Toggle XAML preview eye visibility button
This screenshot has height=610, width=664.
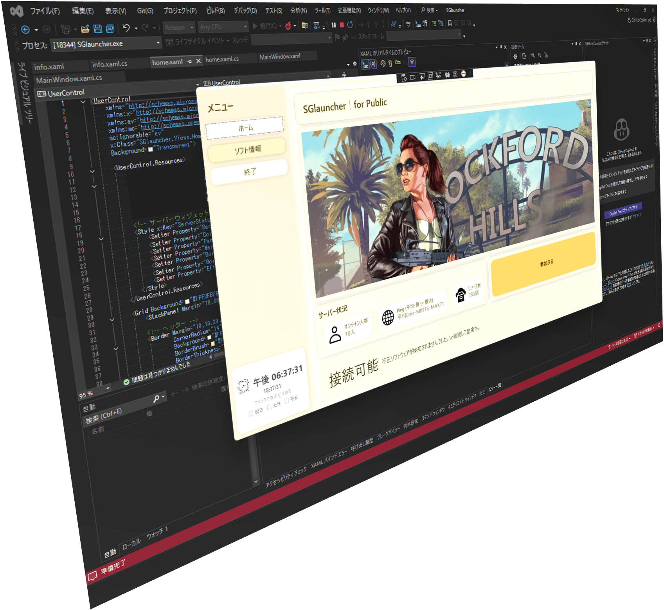coord(412,62)
